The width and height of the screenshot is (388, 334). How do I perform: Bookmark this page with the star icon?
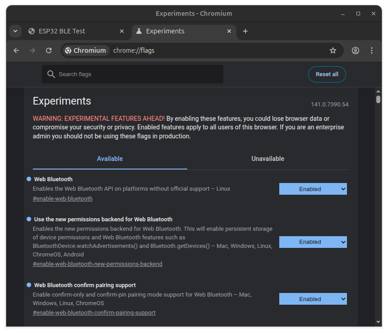coord(333,50)
